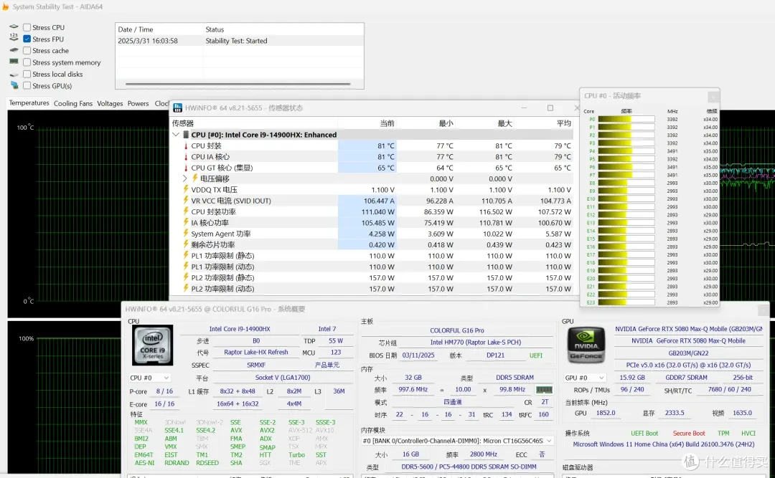Screen dimensions: 775x478
Task: Click the lightning icon of VR VCC 电流
Action: (186, 201)
